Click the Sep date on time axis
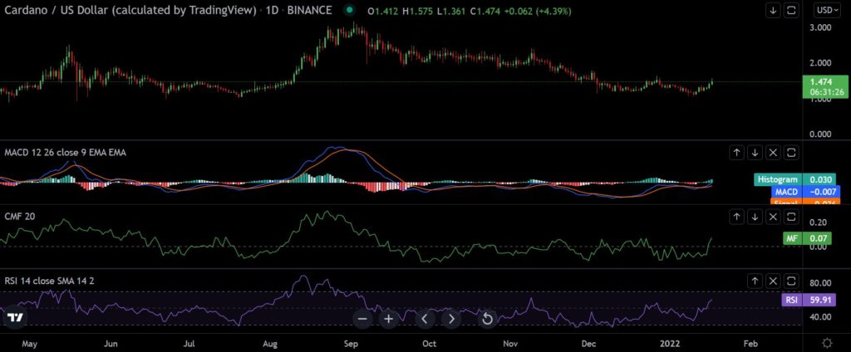Viewport: 851px width, 352px height. 350,344
